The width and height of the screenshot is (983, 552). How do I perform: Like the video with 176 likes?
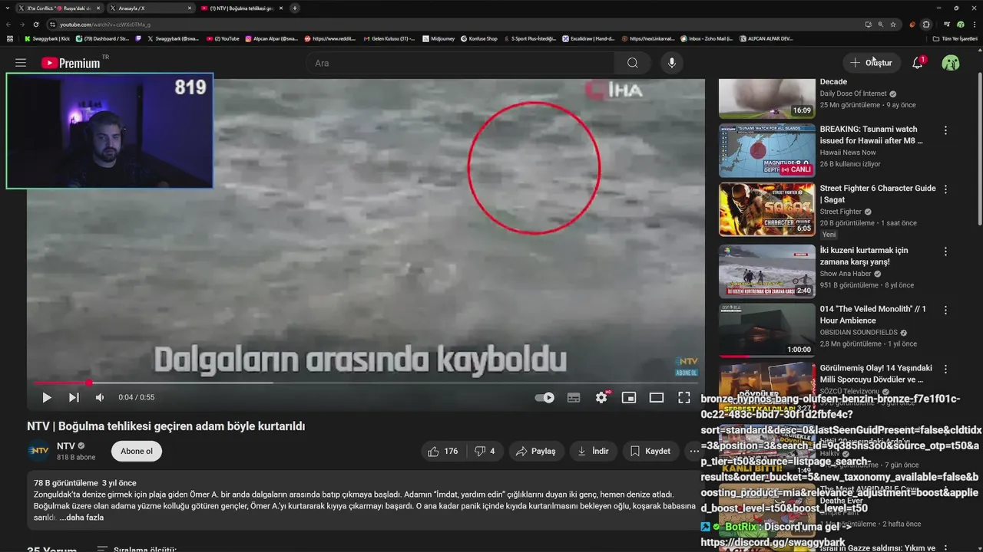pyautogui.click(x=442, y=451)
